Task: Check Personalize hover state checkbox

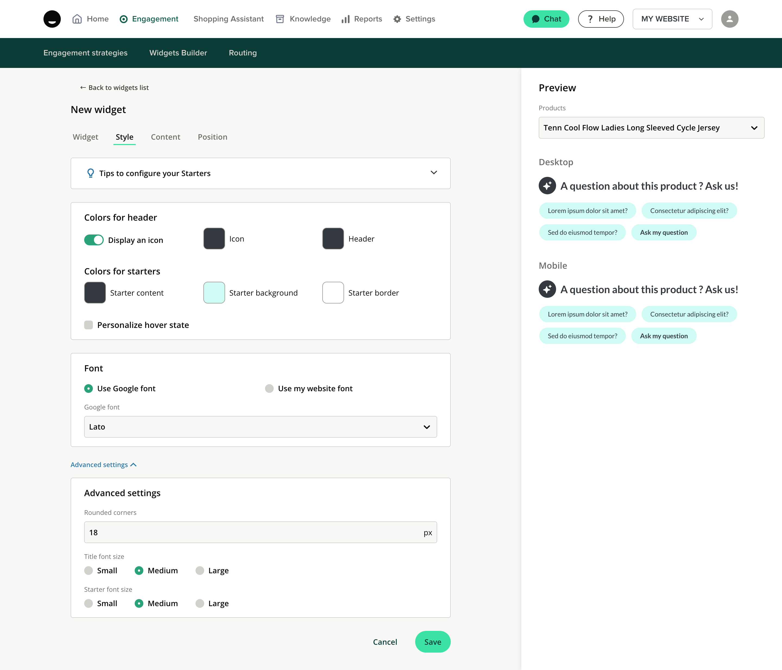Action: (x=89, y=325)
